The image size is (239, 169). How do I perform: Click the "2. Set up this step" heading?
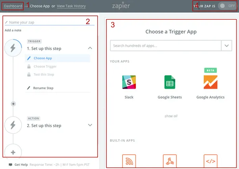pos(44,125)
